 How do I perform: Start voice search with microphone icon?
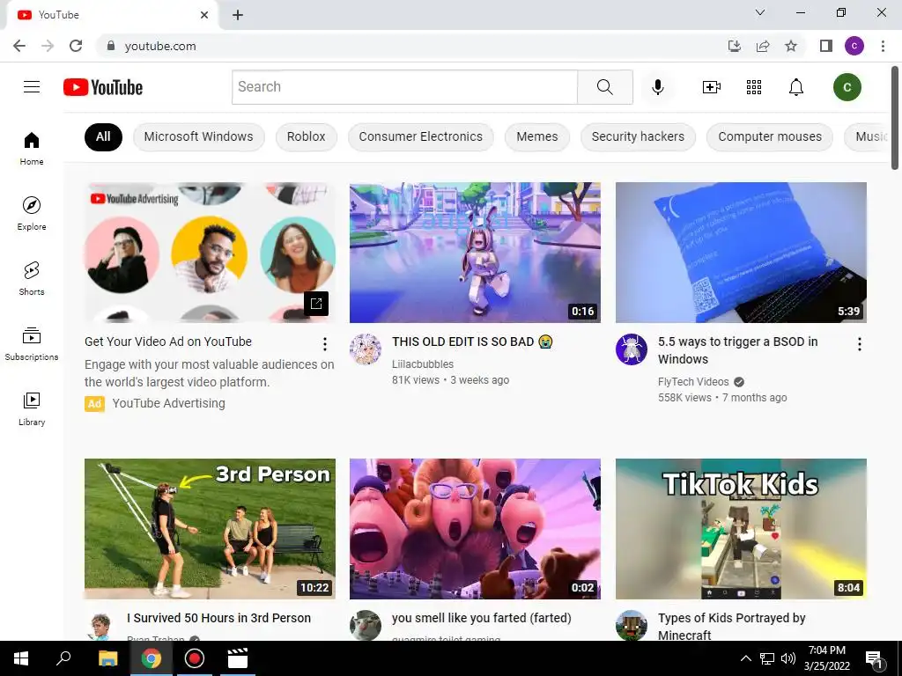658,87
